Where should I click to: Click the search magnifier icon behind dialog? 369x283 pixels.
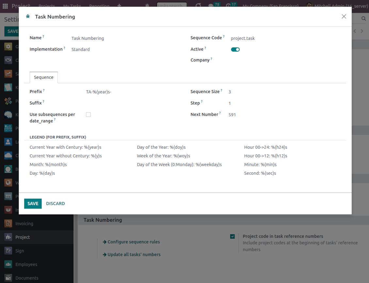[x=363, y=19]
